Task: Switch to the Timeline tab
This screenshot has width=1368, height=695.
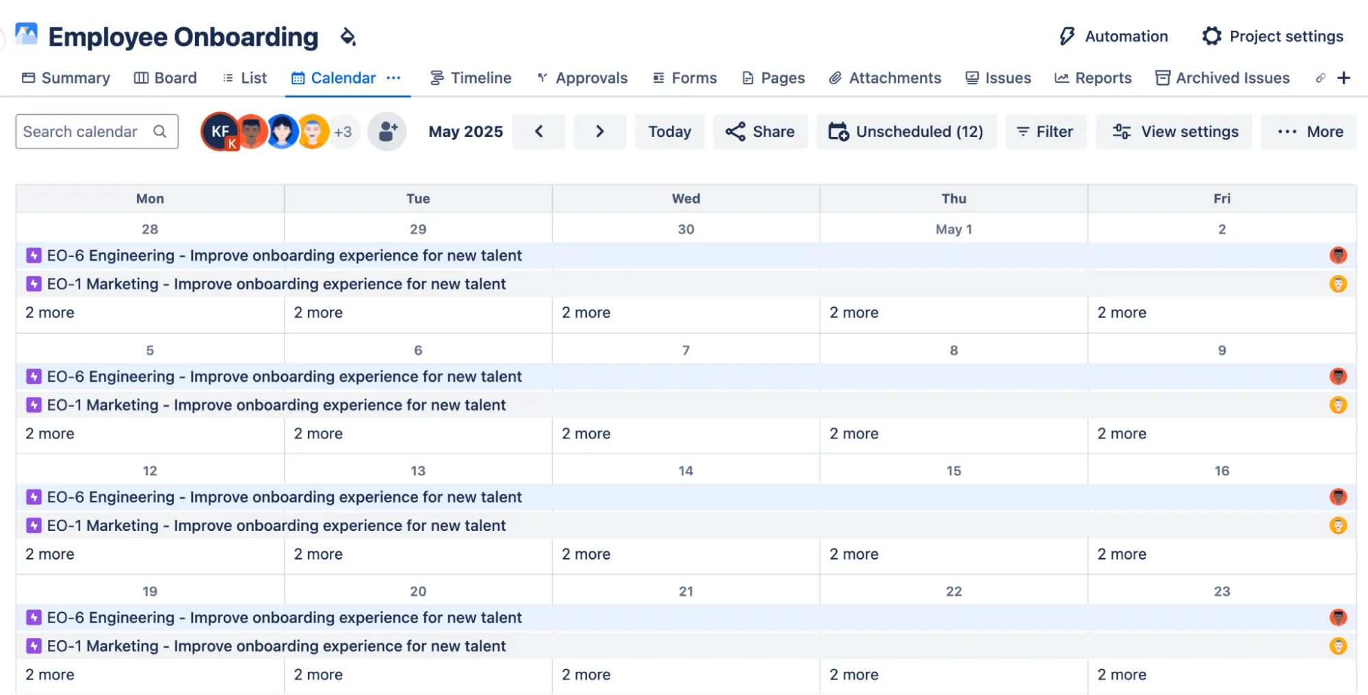Action: point(471,78)
